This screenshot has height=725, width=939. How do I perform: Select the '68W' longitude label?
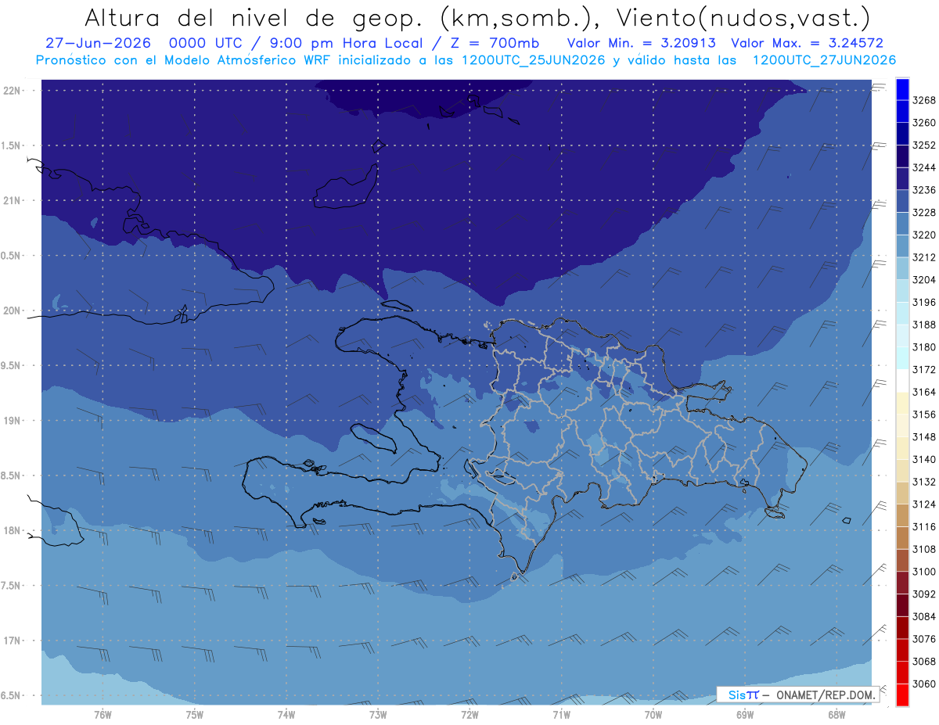(x=836, y=715)
